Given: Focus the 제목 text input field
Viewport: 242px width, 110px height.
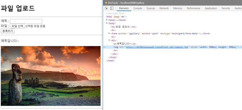Looking at the screenshot, I should [26, 21].
